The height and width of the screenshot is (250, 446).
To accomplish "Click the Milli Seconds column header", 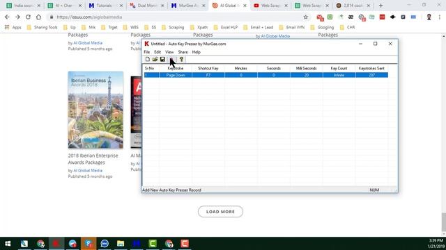I will coord(307,68).
